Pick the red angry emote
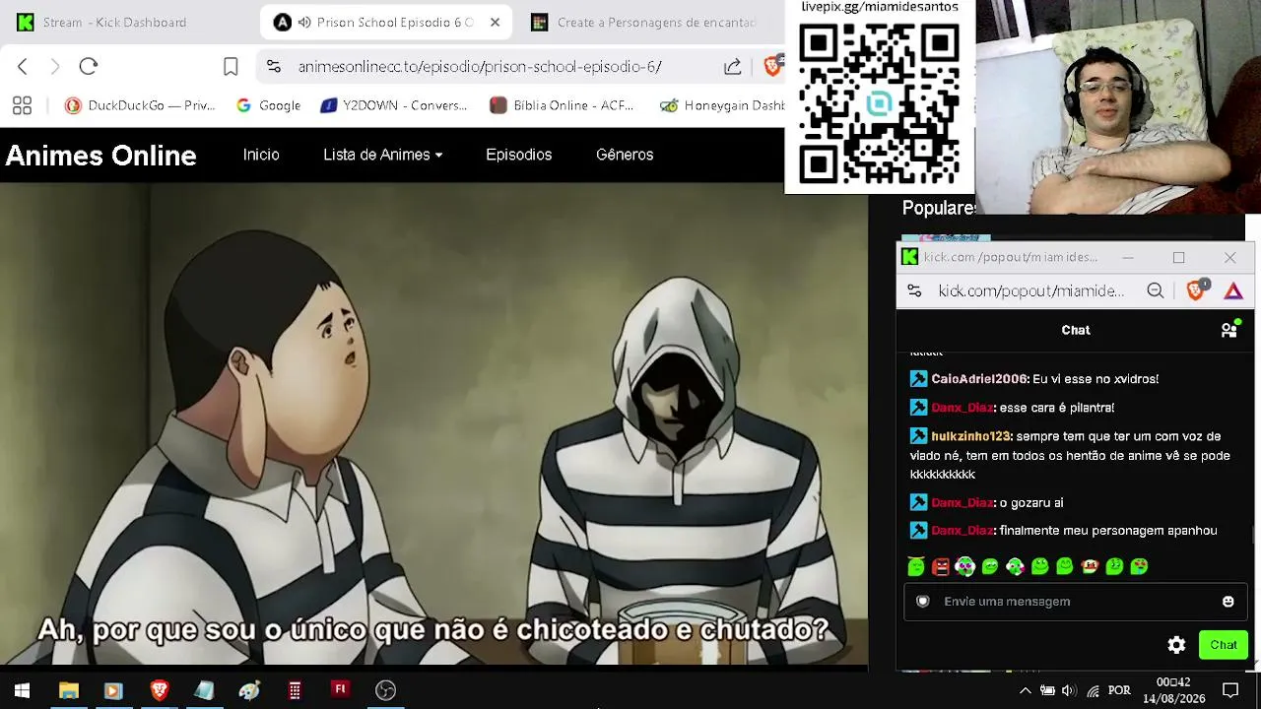1261x709 pixels. click(941, 566)
